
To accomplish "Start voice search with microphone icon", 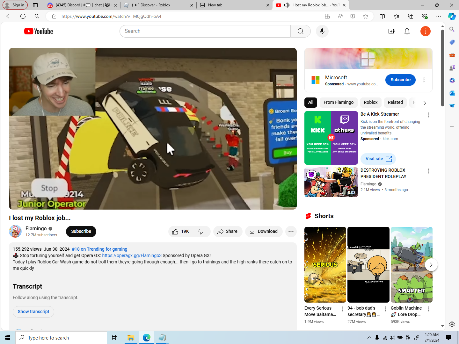I will (x=322, y=31).
